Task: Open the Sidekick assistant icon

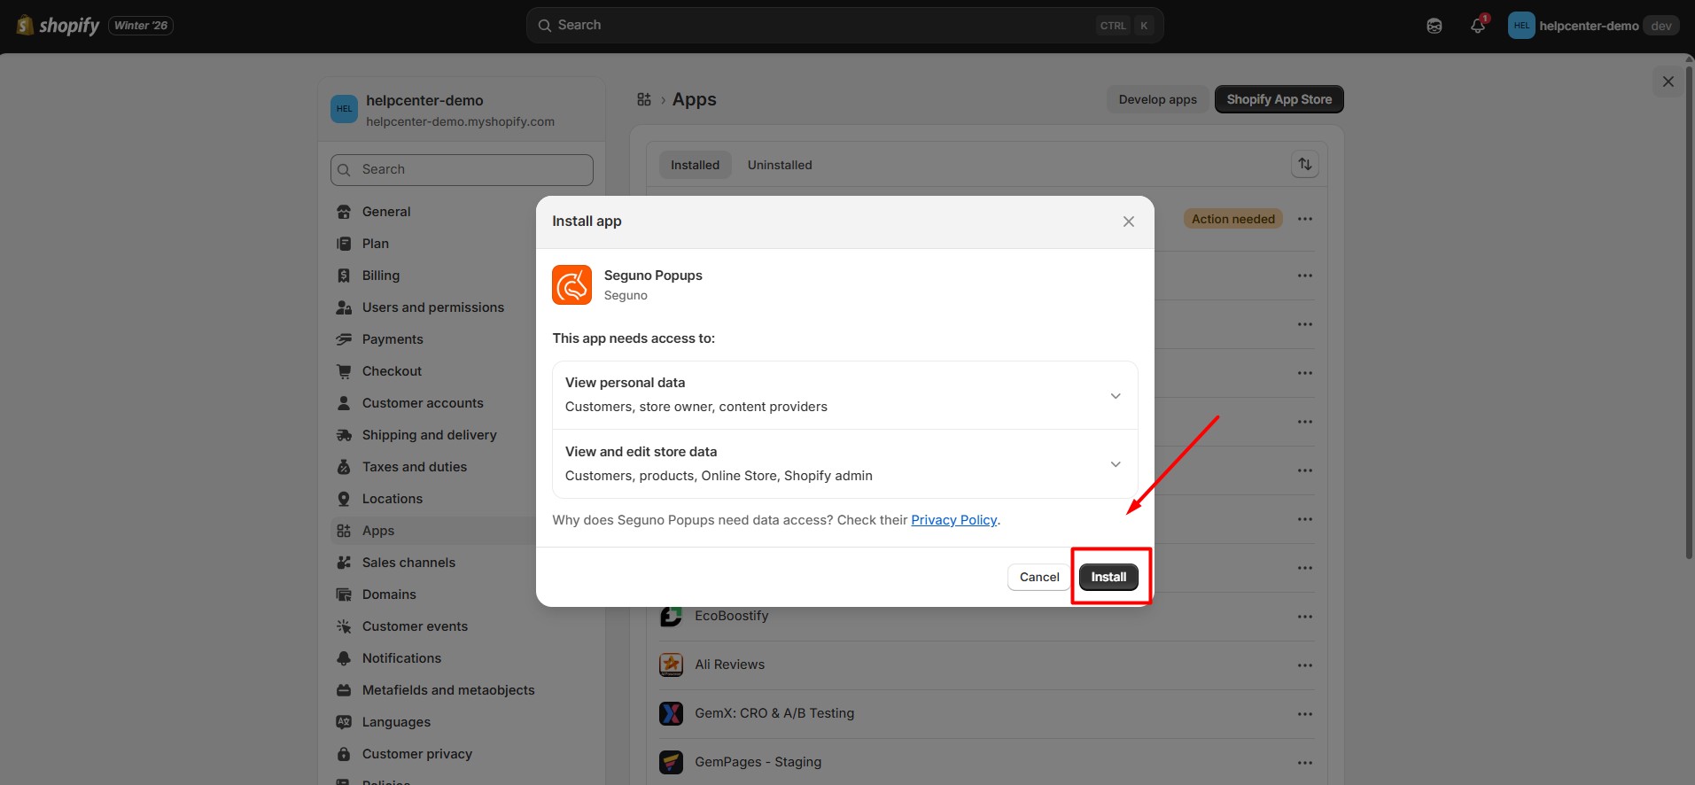Action: click(x=1435, y=26)
